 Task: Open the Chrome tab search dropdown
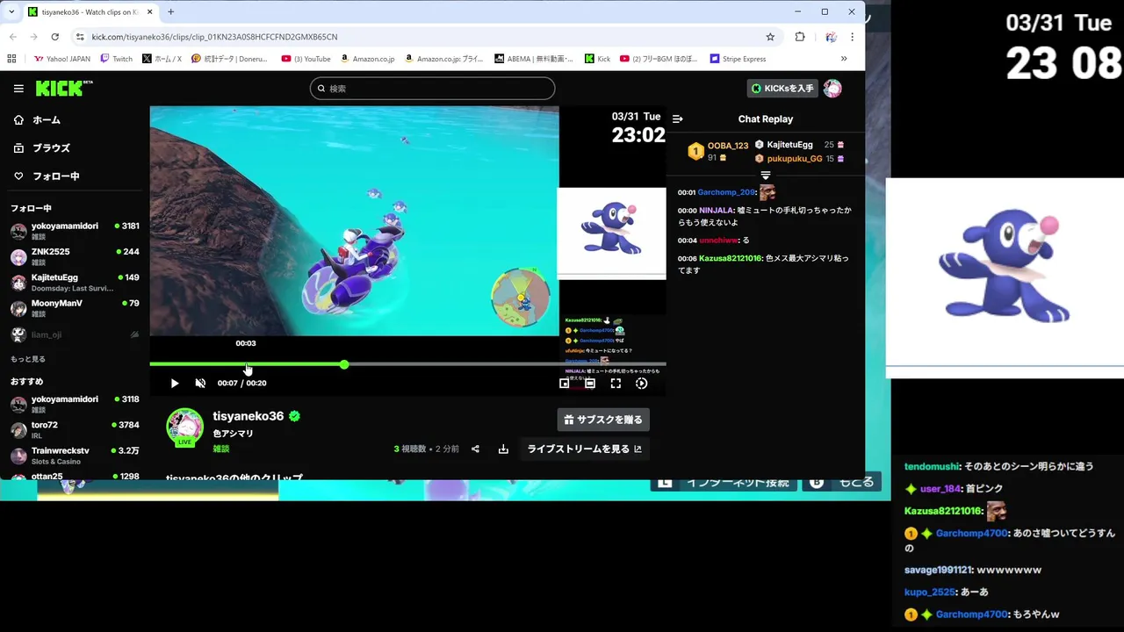click(11, 12)
